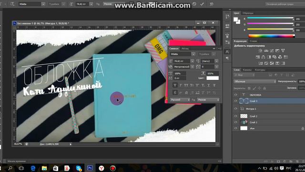
Task: Toggle Small Caps in Character panel
Action: click(x=192, y=85)
